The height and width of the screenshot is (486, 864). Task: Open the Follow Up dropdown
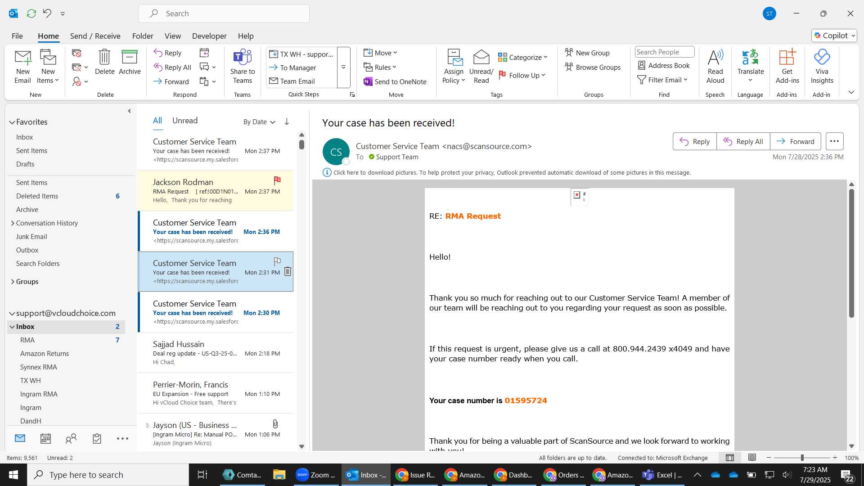(522, 75)
